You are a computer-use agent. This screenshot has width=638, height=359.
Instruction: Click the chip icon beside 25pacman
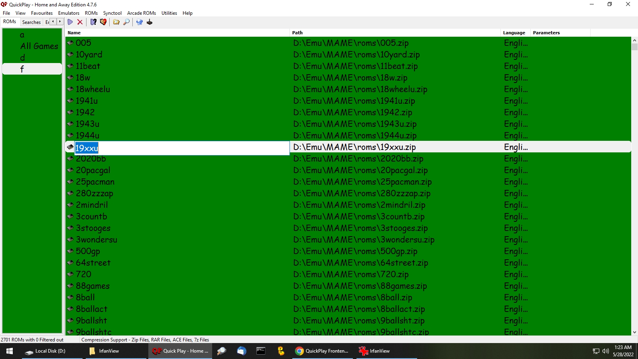pos(70,181)
